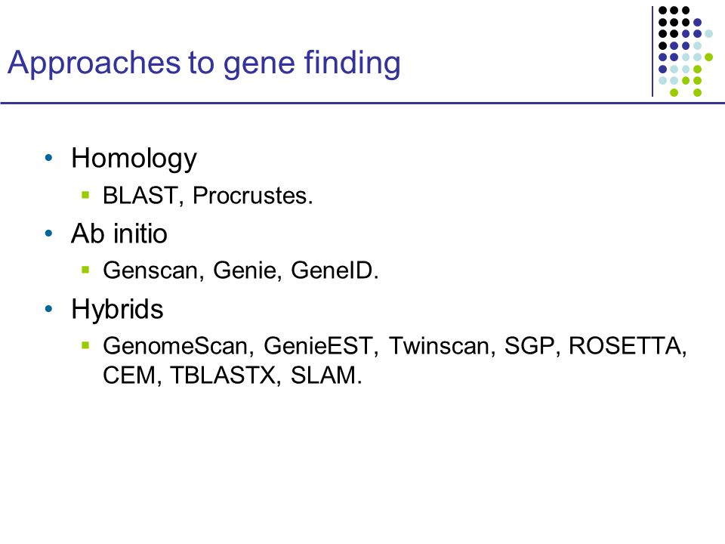Click the horizontal blue line under title
This screenshot has height=544, width=725.
362,103
